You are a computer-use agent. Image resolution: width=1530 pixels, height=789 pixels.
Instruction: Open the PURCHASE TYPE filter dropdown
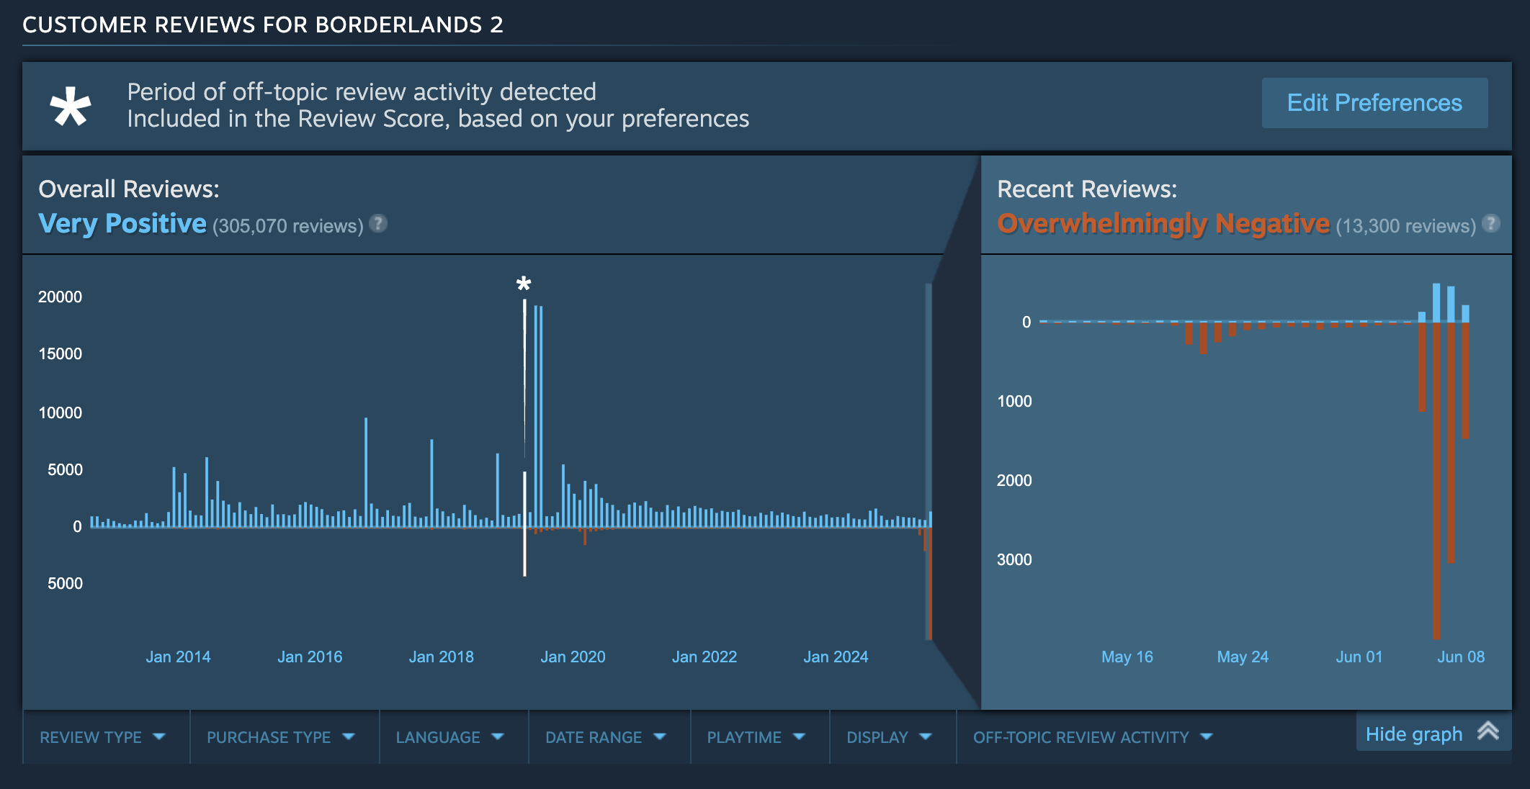point(279,736)
